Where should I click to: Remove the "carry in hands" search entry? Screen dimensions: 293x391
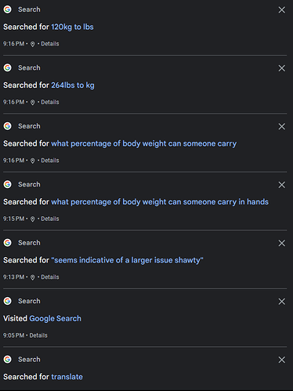(x=281, y=185)
